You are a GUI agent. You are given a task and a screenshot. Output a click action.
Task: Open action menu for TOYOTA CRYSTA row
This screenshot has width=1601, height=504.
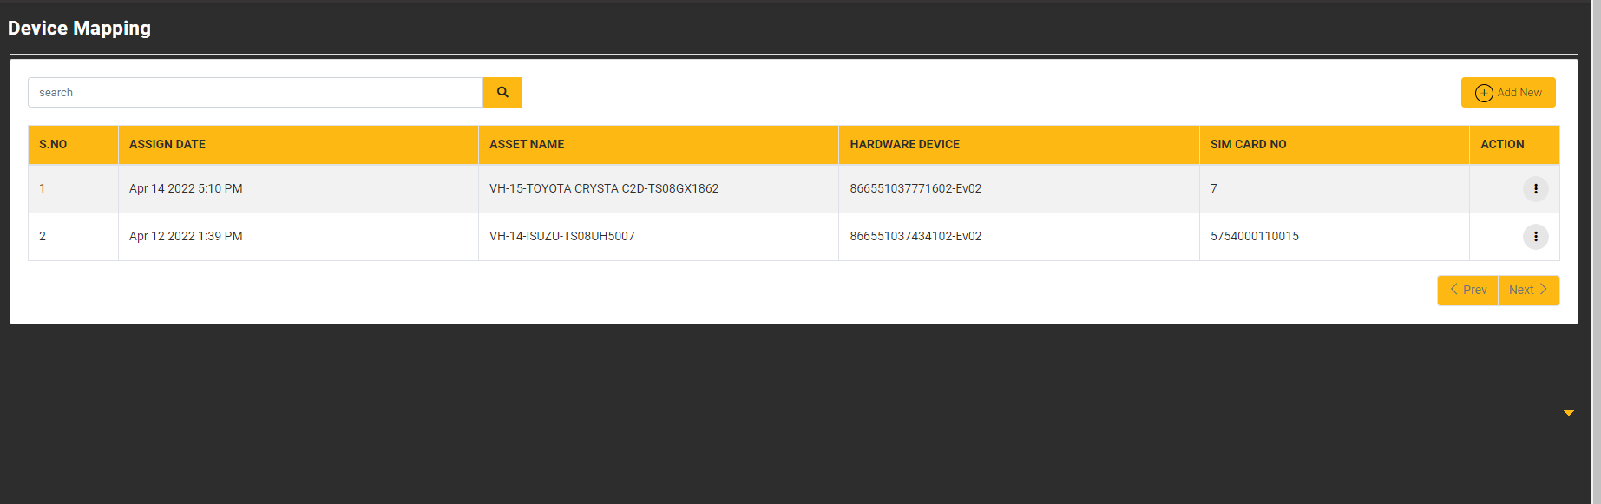[1535, 189]
